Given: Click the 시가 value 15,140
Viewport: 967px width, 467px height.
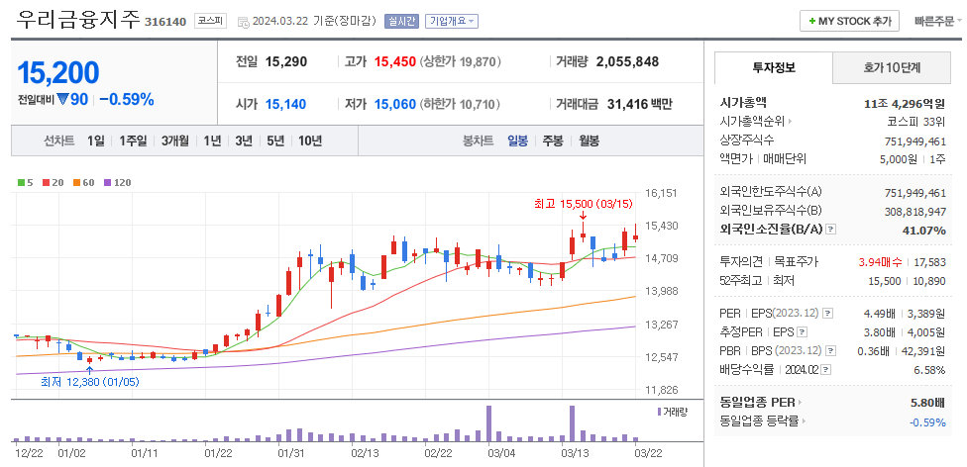Looking at the screenshot, I should point(285,104).
